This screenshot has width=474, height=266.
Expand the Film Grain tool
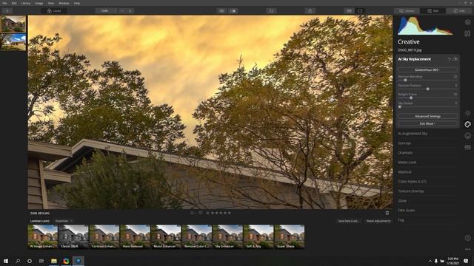pos(407,210)
